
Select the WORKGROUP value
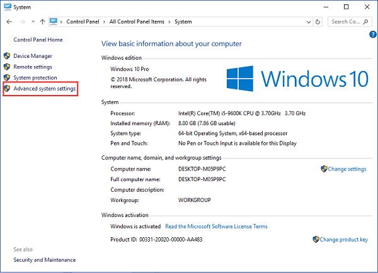(x=195, y=200)
